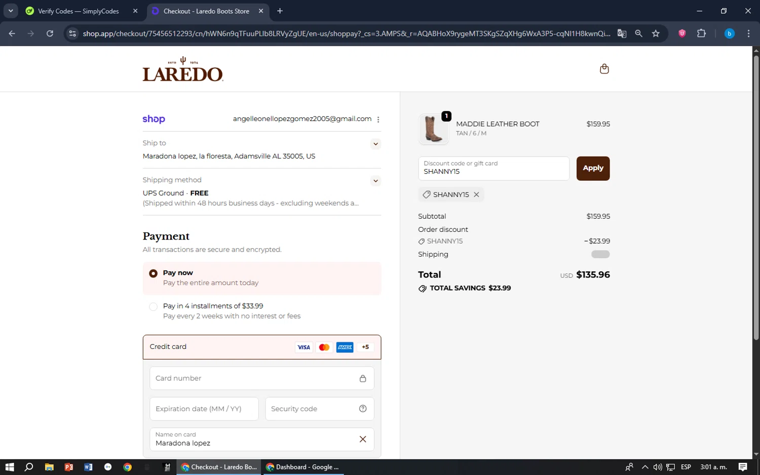760x475 pixels.
Task: Open the zoom magnifier icon
Action: [638, 33]
